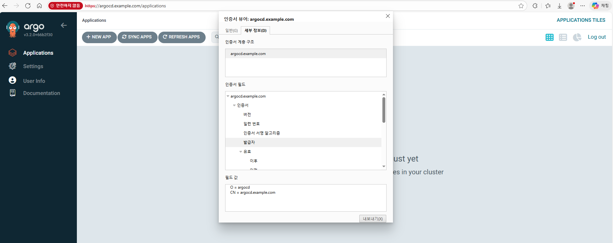Switch to tiles grid view

point(550,37)
